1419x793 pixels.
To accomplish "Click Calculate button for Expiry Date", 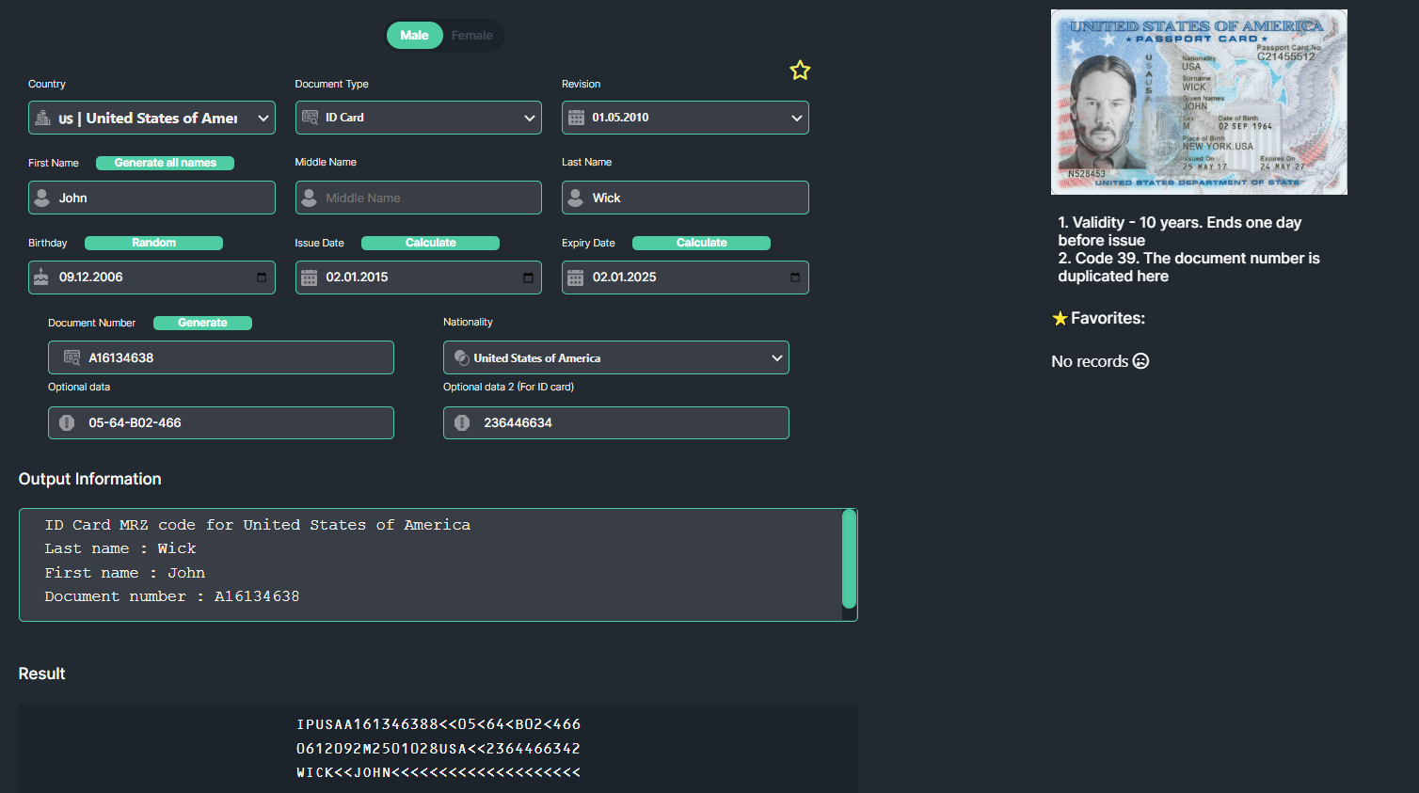I will (701, 243).
